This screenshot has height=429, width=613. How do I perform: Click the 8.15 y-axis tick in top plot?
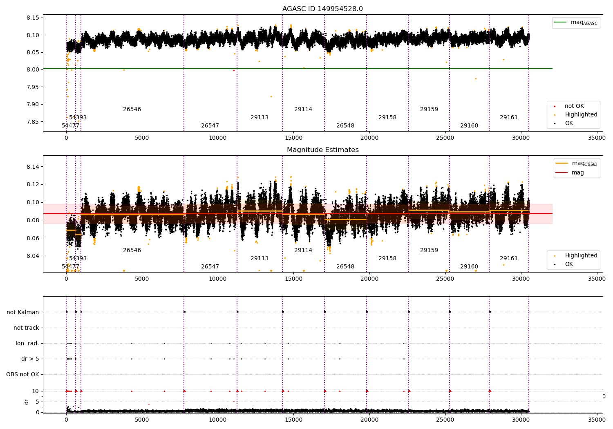point(33,18)
